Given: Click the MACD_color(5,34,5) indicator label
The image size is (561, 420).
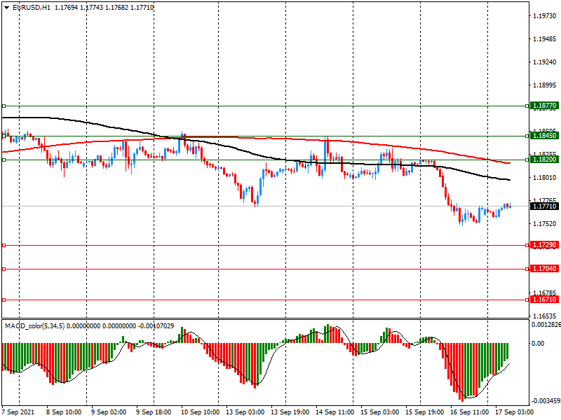Looking at the screenshot, I should [34, 325].
